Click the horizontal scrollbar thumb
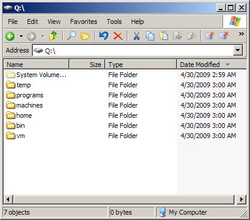250x220 pixels. (x=124, y=199)
